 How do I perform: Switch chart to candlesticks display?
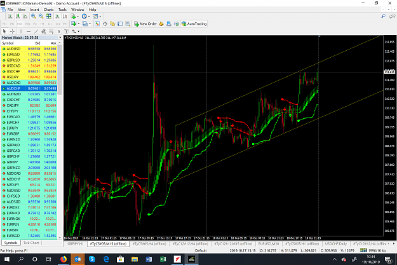click(x=18, y=17)
